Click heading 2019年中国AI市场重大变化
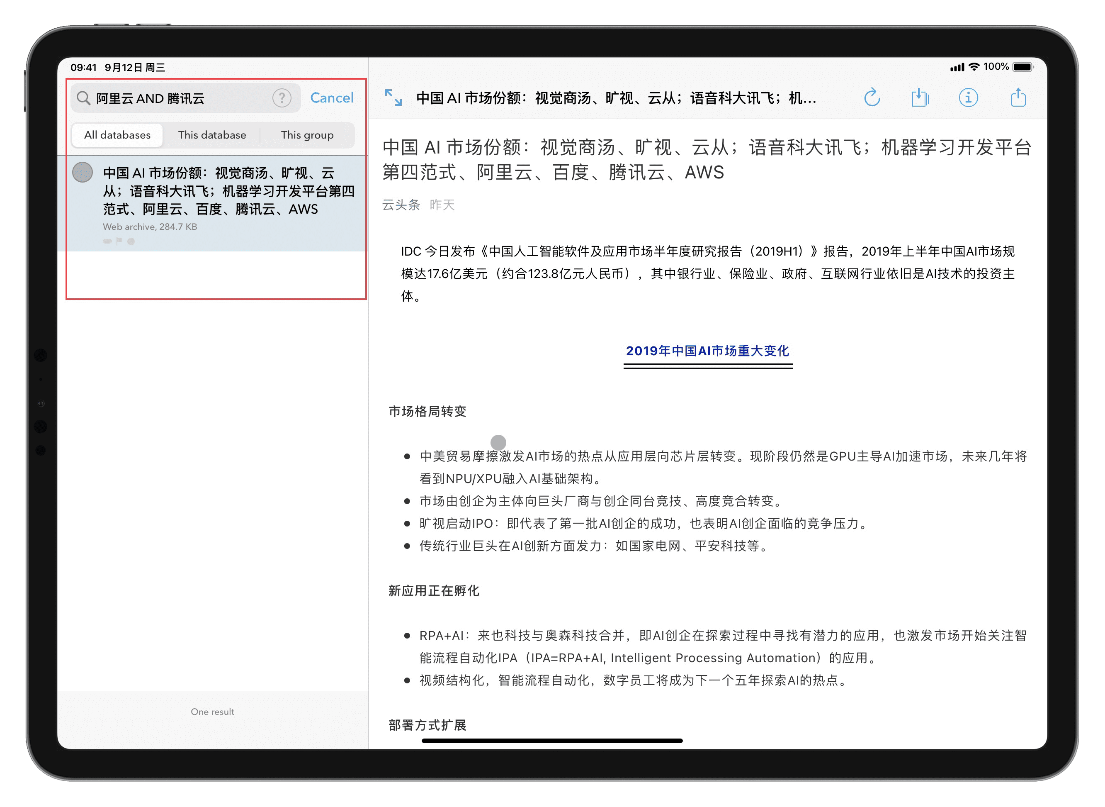 pyautogui.click(x=707, y=351)
